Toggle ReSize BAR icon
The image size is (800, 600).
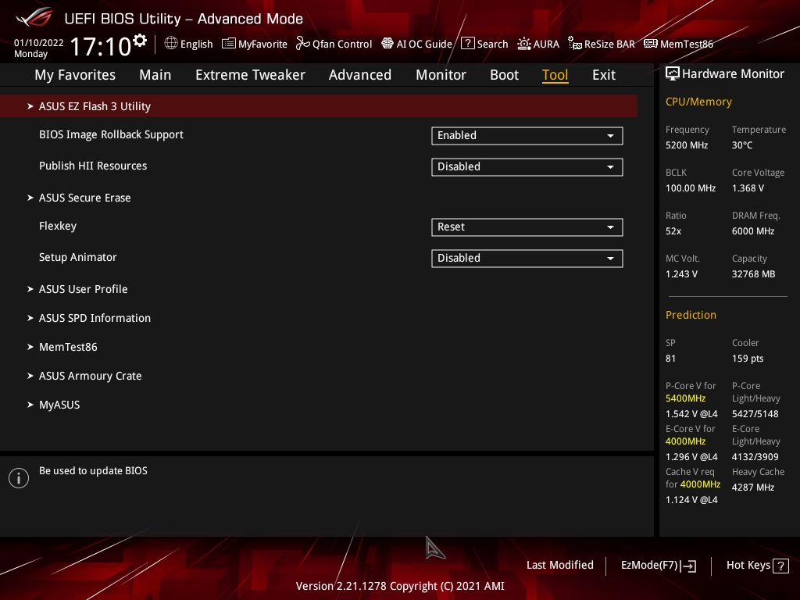click(575, 44)
